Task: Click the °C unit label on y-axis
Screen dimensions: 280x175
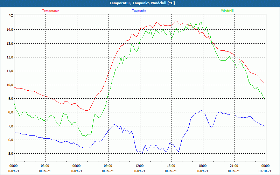Action: 11,16
